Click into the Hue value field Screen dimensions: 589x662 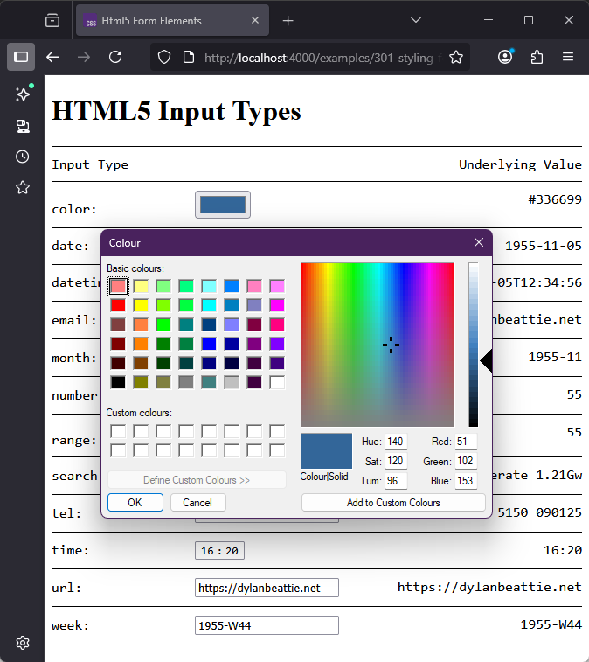[x=396, y=442]
